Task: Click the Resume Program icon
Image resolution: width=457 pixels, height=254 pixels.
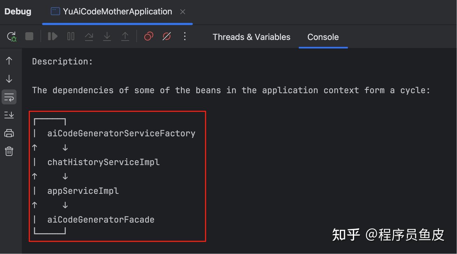Action: coord(52,36)
